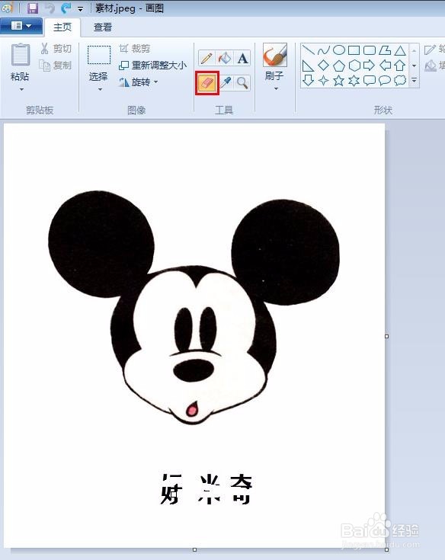Choose the Six-point star shape
Viewport: 445px width, 560px height.
354,80
